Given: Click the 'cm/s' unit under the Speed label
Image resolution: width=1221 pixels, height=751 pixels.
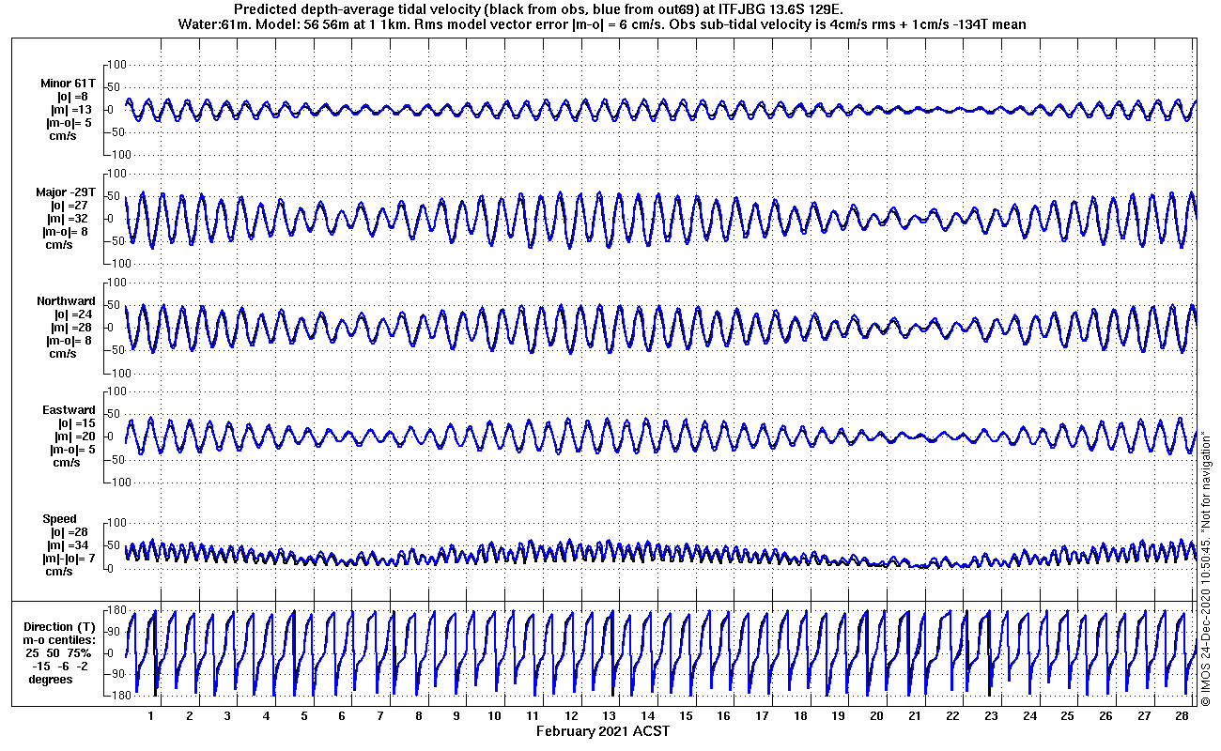Looking at the screenshot, I should pyautogui.click(x=60, y=572).
